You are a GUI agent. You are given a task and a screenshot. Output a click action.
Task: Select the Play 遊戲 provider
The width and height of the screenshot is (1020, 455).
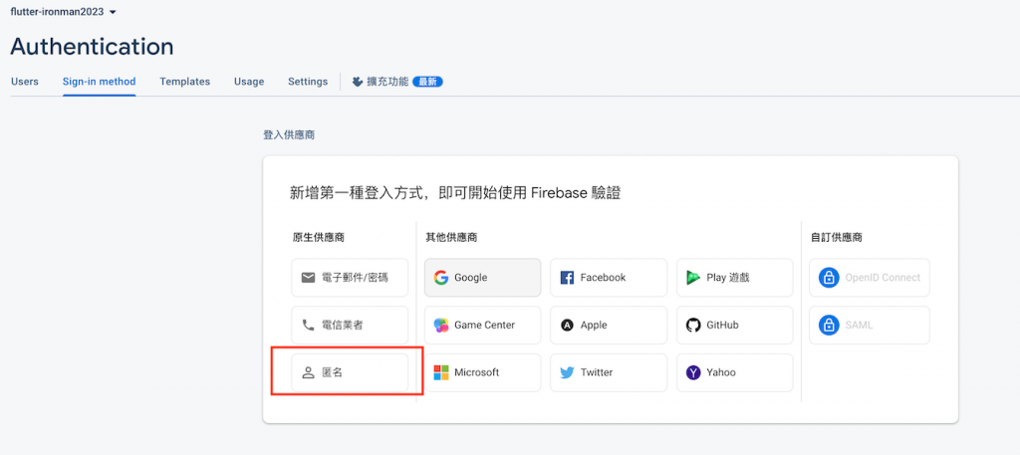[735, 278]
